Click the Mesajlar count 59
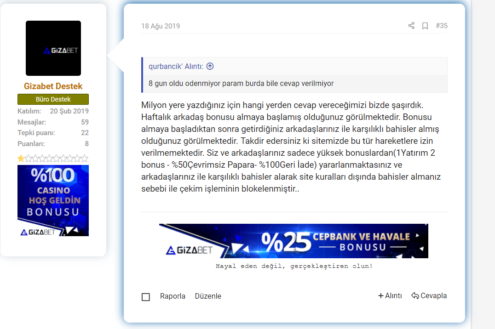 (x=85, y=122)
